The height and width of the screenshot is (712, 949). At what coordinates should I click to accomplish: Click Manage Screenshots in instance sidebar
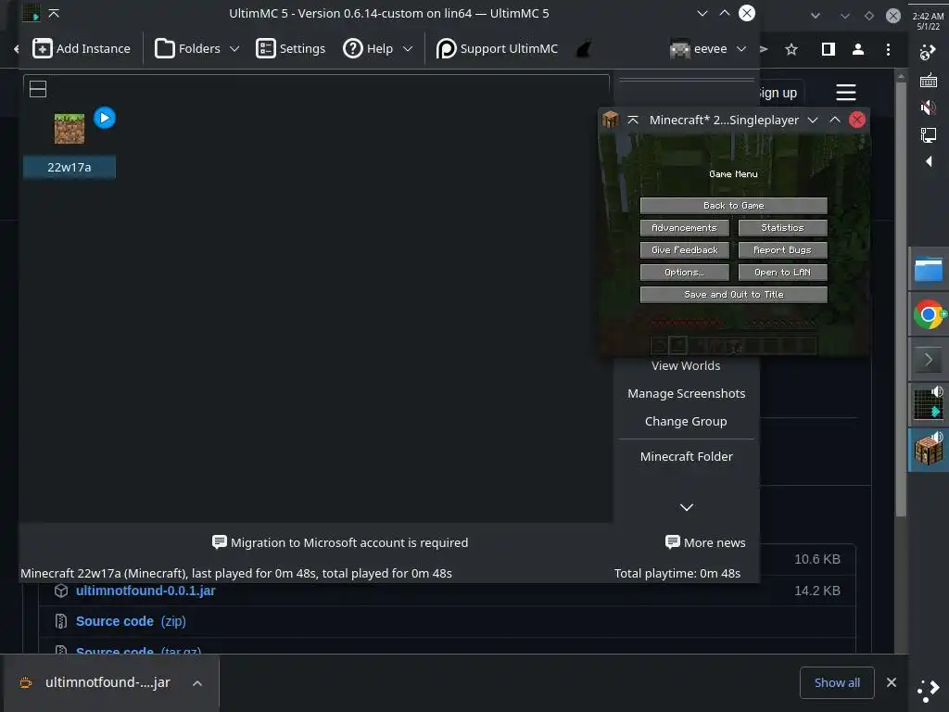point(687,393)
